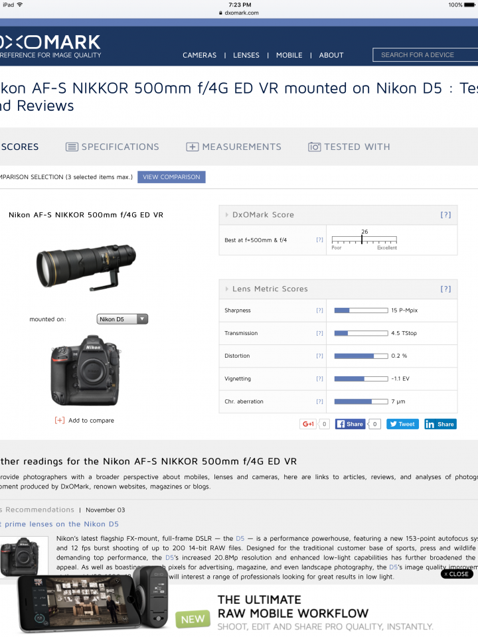The height and width of the screenshot is (637, 478).
Task: Focus the Search for a device field
Action: 425,55
